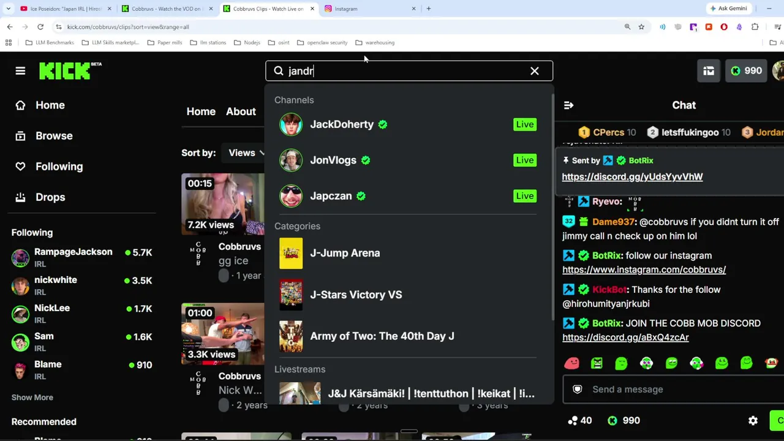
Task: Play the 01:00 clip with 3.3K views
Action: (223, 334)
